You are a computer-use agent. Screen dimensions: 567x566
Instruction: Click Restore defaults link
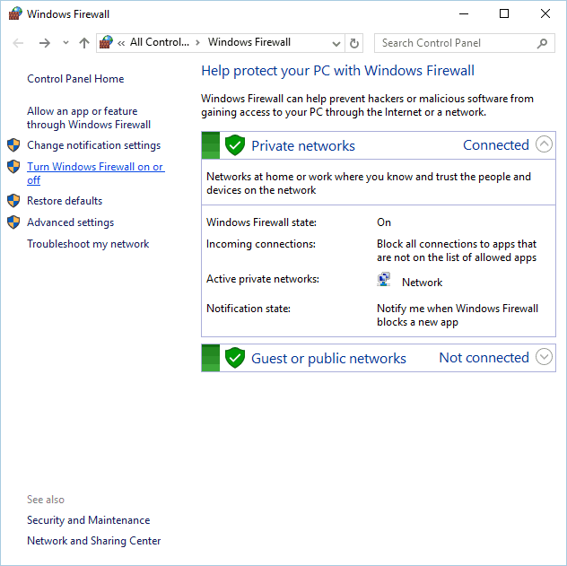[x=65, y=201]
